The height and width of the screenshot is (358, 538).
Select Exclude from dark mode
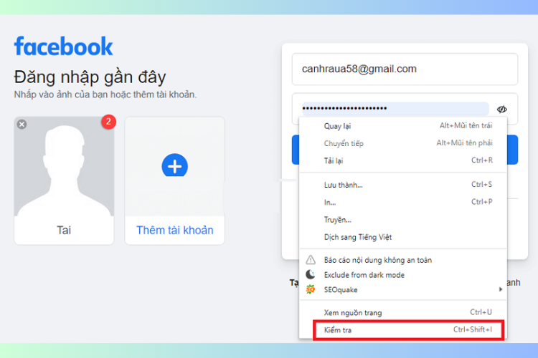(x=403, y=275)
